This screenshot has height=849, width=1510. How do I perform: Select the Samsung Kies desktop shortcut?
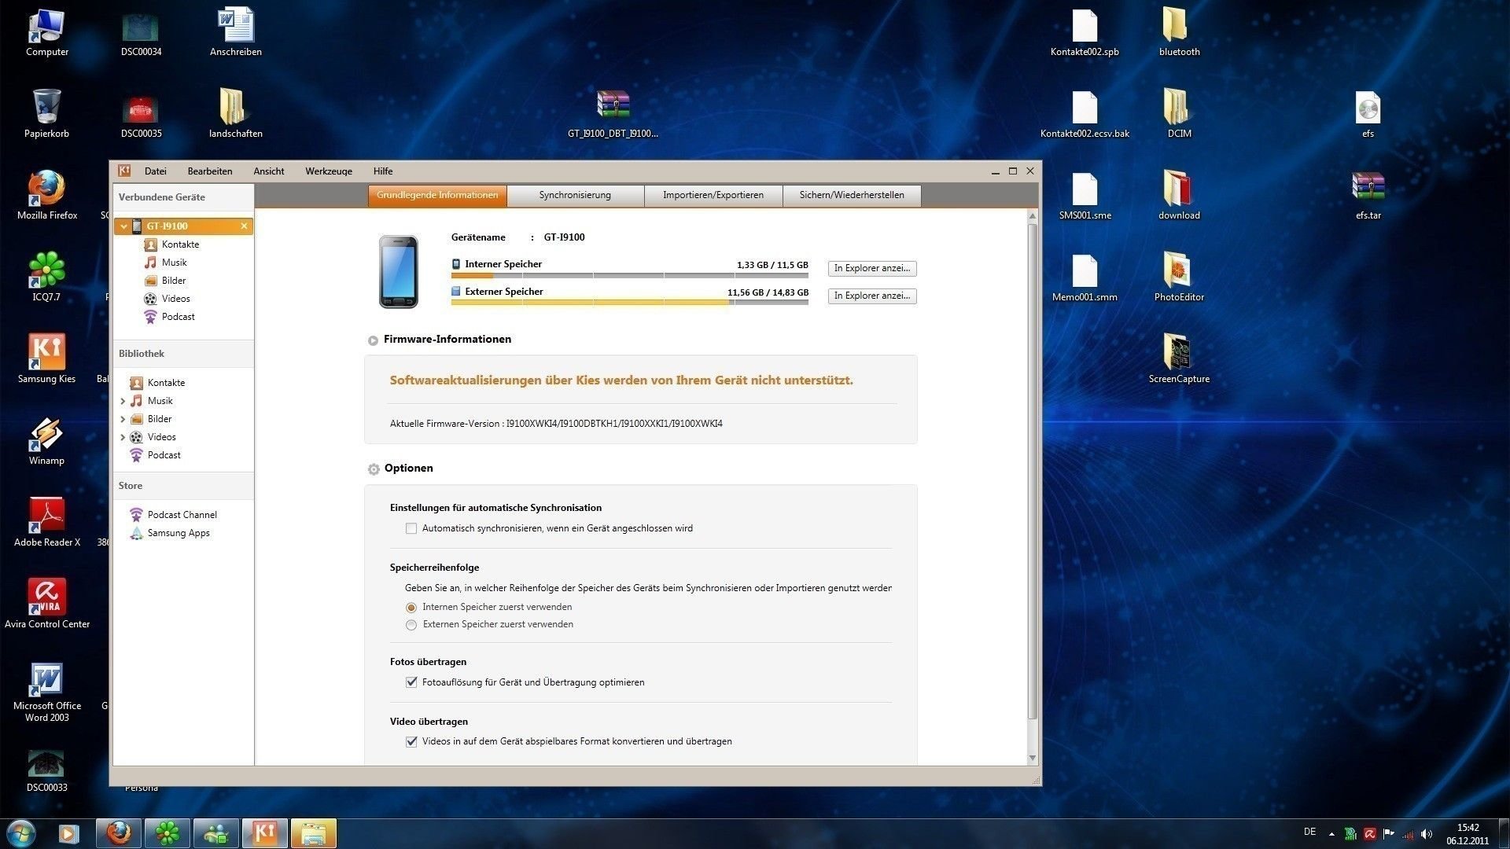click(47, 358)
